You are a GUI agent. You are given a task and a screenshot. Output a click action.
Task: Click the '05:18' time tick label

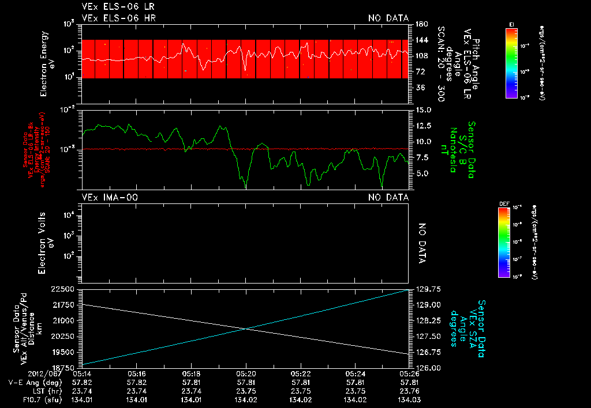point(191,374)
